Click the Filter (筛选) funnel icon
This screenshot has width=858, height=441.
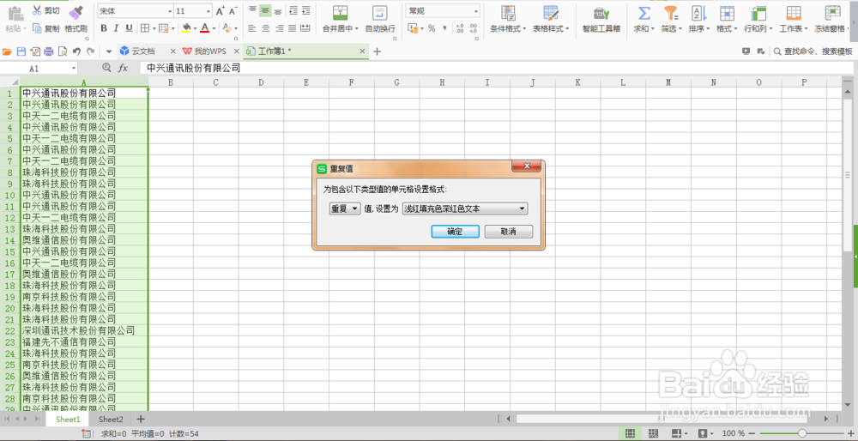click(671, 13)
